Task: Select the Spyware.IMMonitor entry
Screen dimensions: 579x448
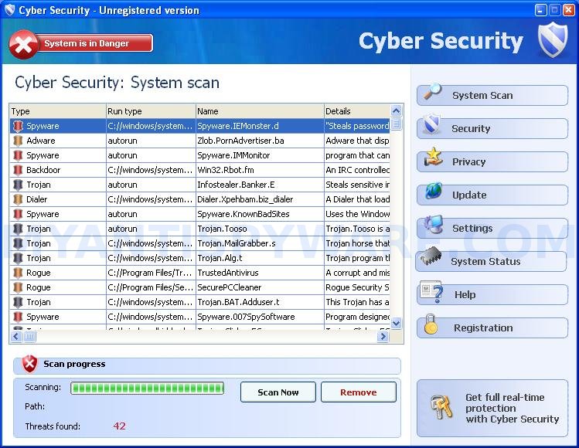Action: click(x=199, y=155)
